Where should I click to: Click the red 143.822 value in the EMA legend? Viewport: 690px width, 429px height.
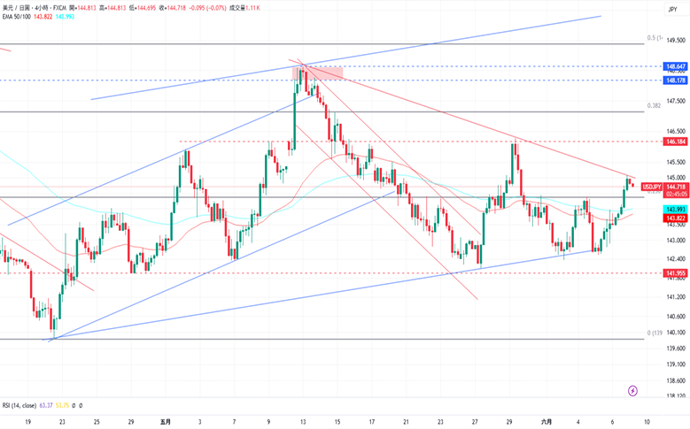coord(43,17)
